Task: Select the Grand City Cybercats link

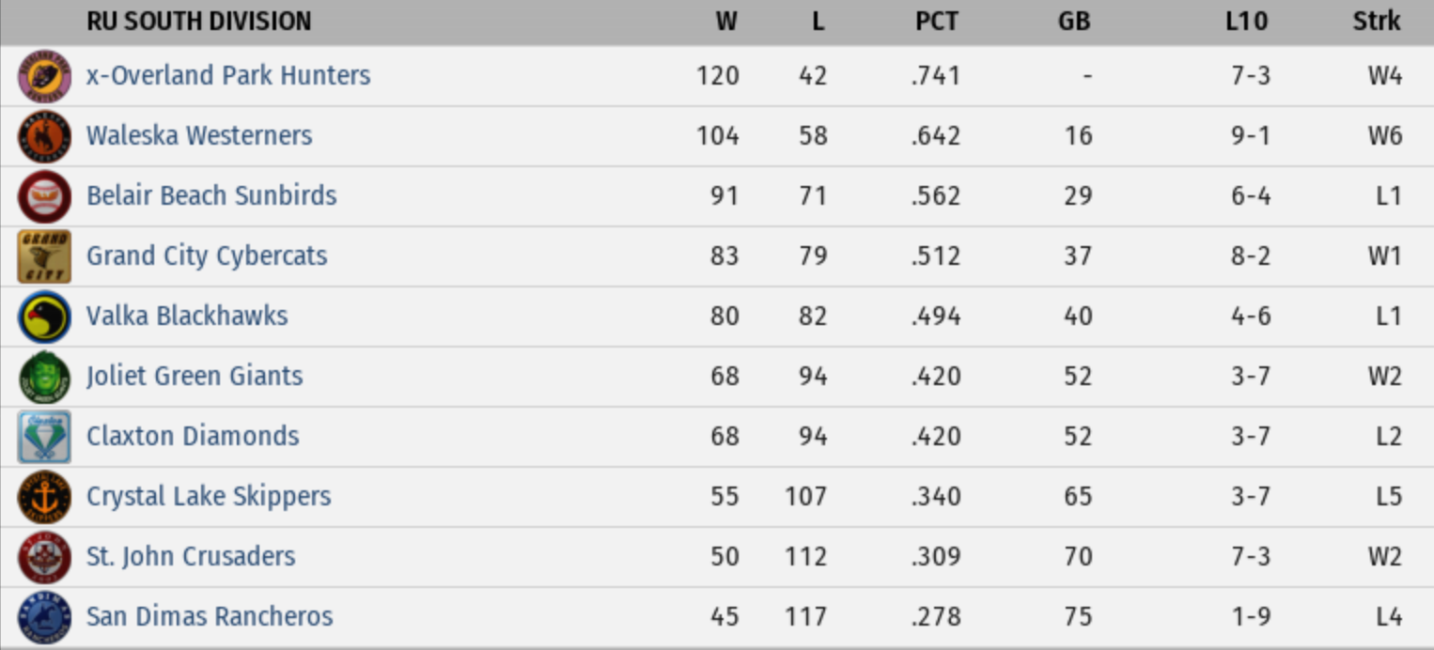Action: coord(207,255)
